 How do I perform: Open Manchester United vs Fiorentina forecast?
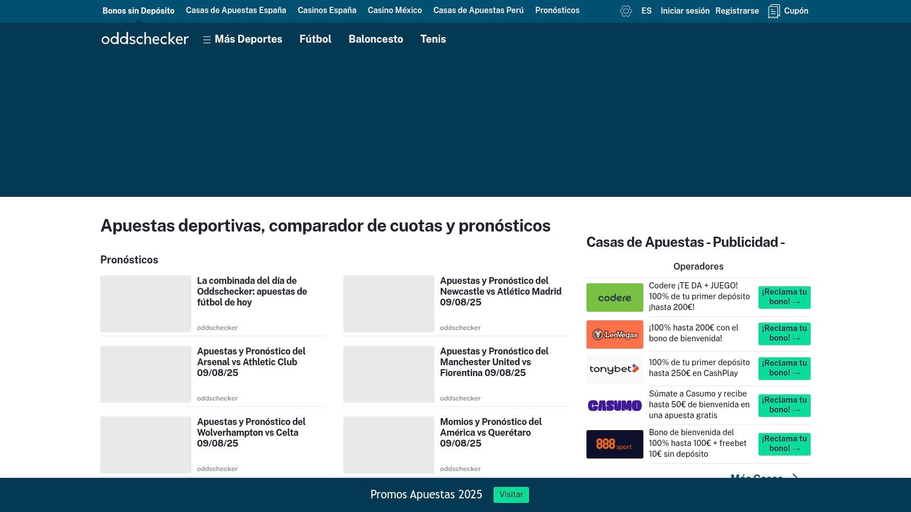[494, 362]
